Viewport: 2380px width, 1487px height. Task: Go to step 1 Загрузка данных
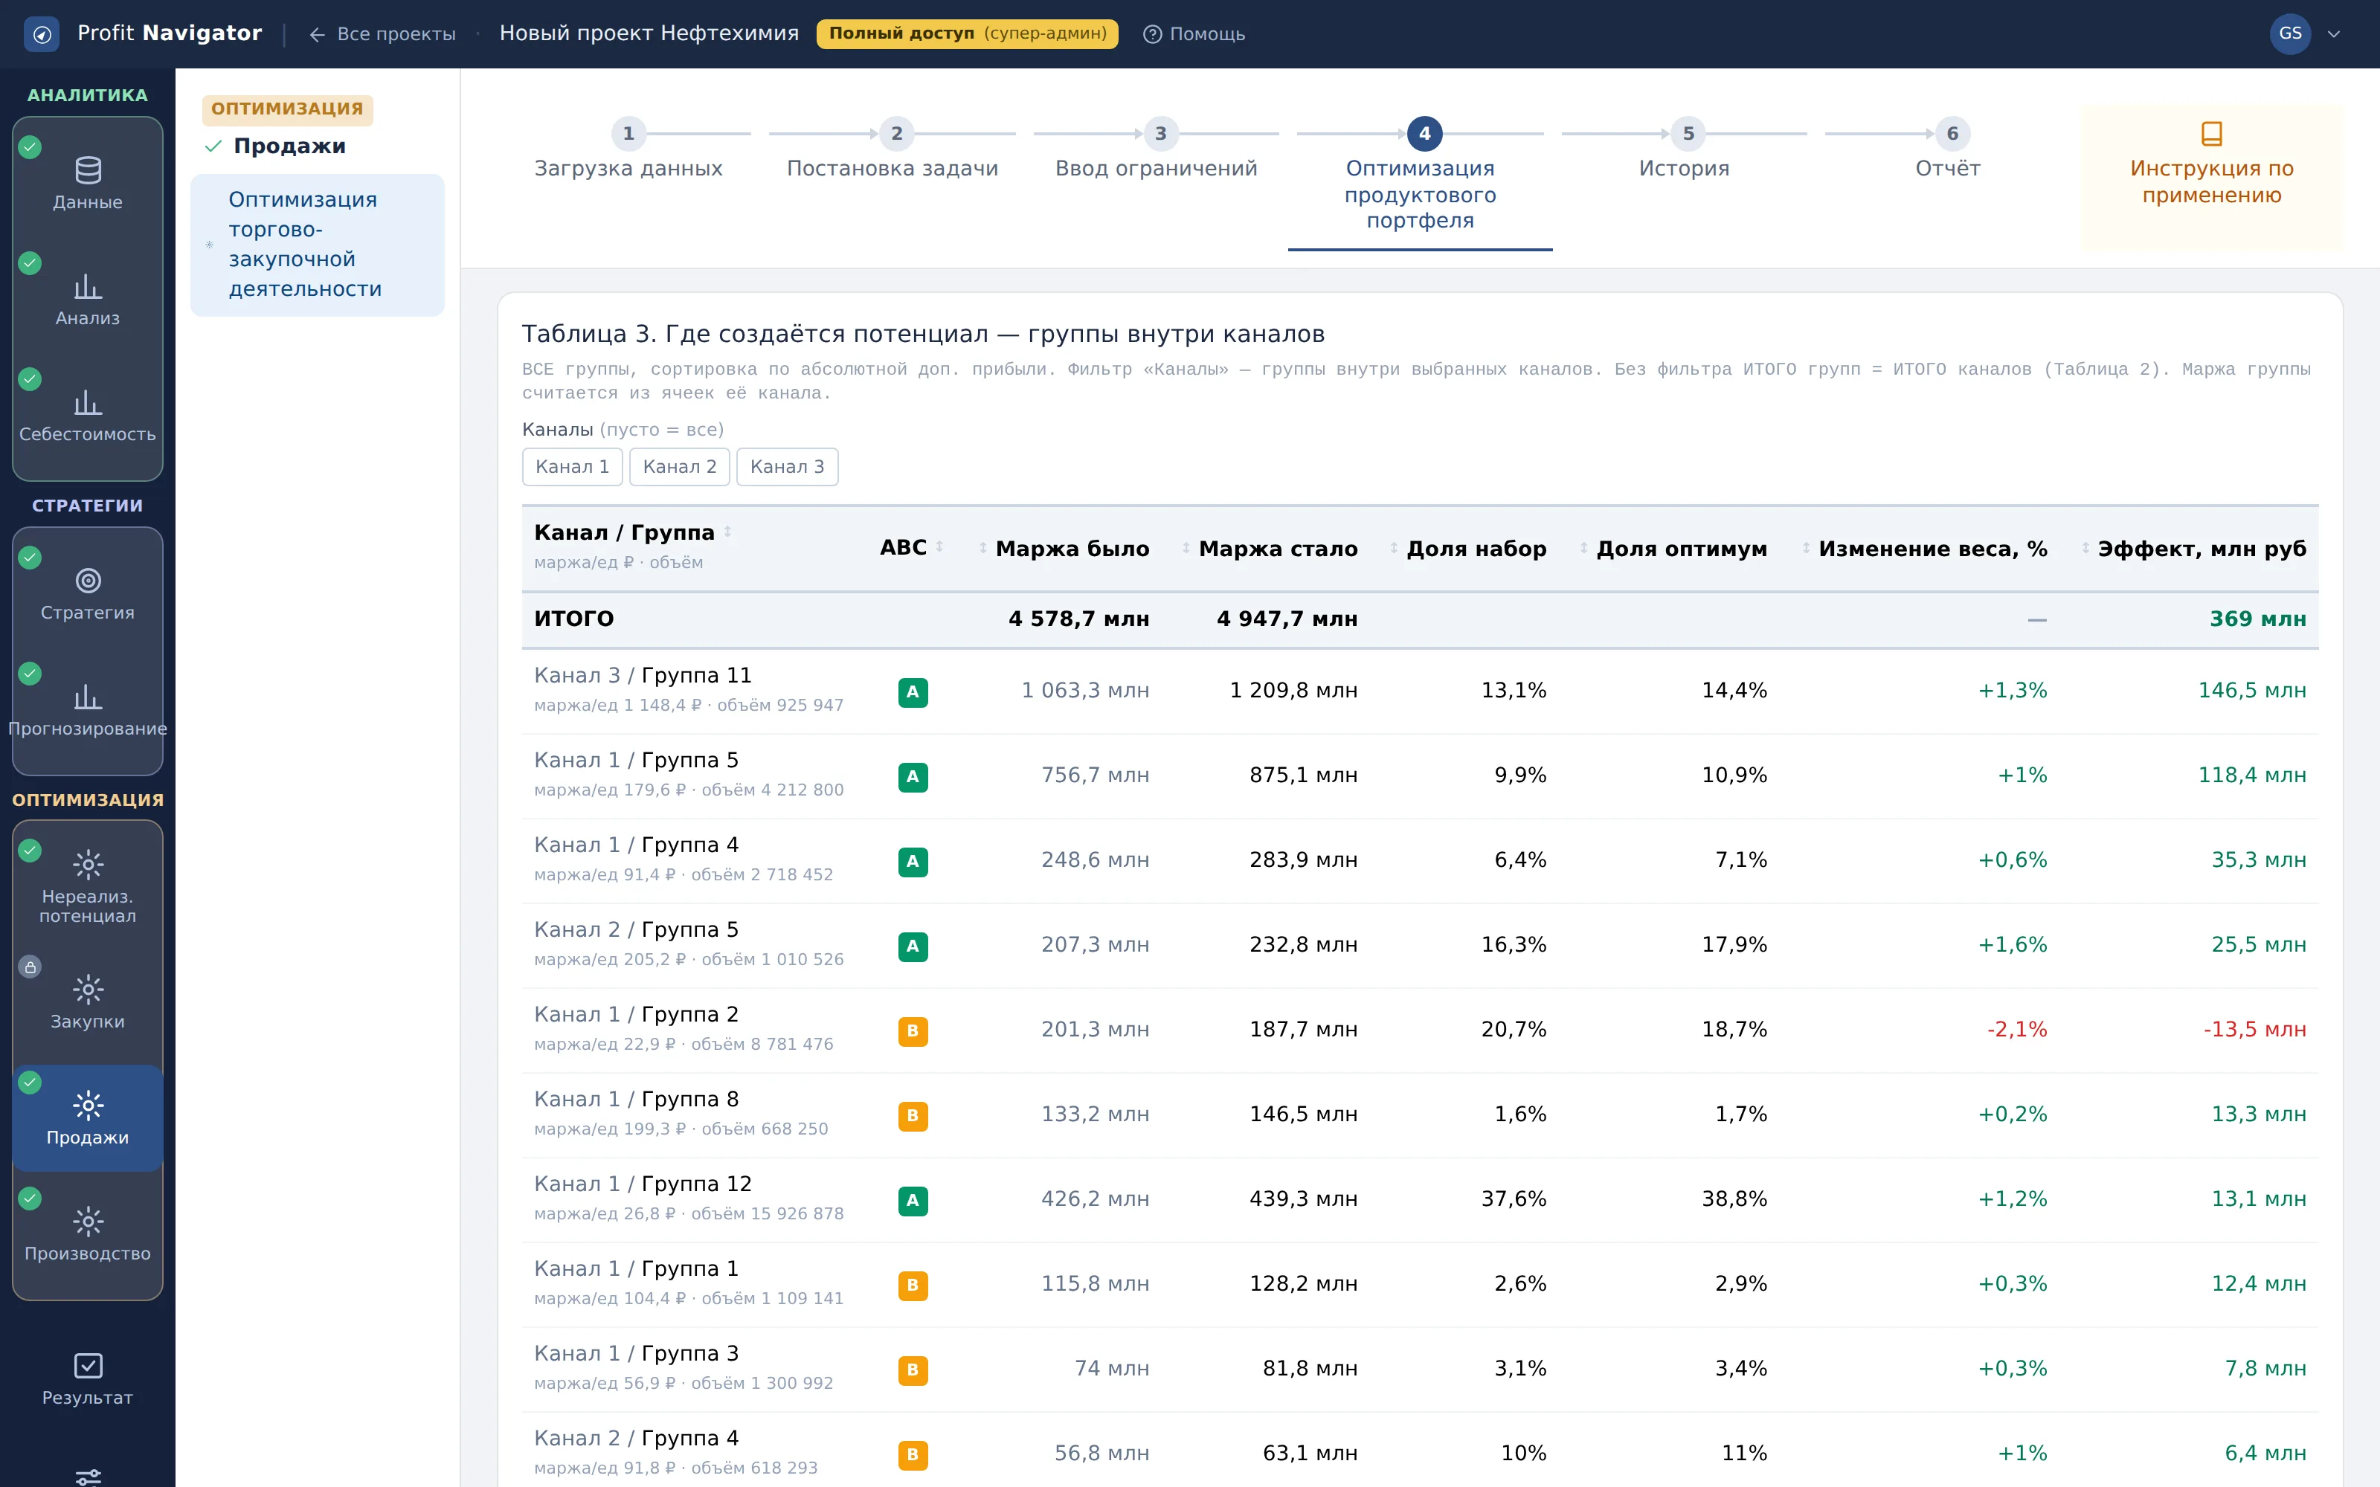628,150
